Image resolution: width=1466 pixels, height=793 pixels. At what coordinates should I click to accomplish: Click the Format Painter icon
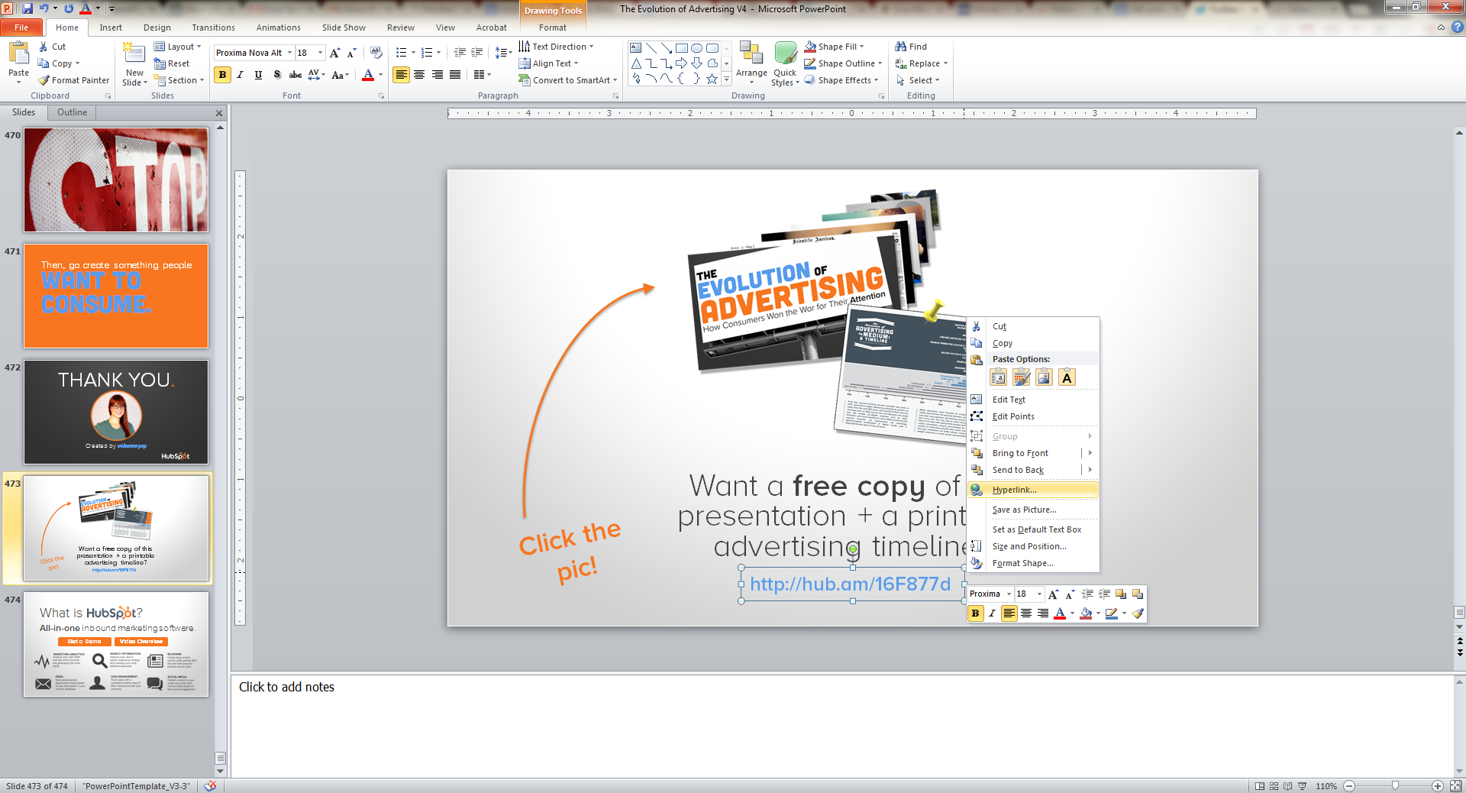[x=44, y=80]
